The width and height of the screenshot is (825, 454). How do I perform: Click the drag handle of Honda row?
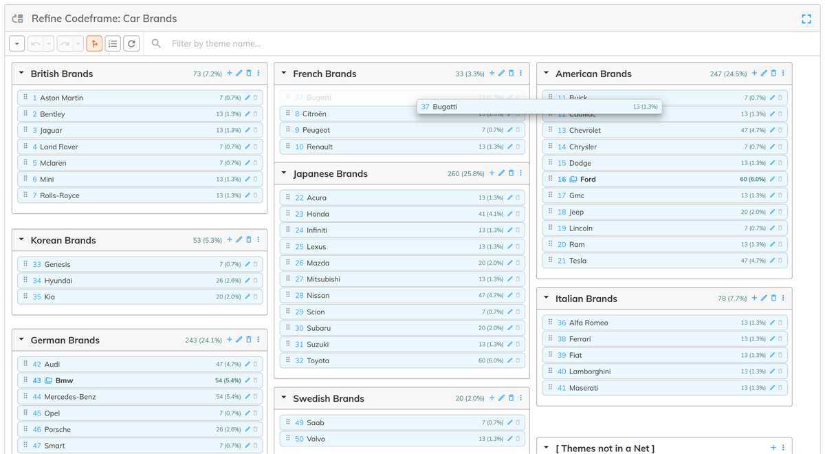288,214
